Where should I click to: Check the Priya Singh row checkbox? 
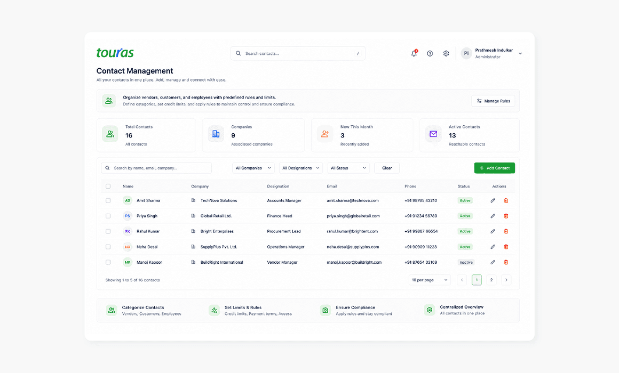pyautogui.click(x=108, y=216)
